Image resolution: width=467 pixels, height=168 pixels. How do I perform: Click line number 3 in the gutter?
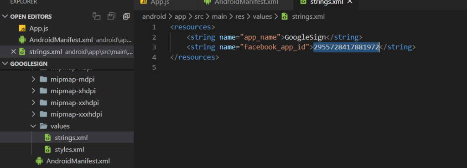point(154,47)
